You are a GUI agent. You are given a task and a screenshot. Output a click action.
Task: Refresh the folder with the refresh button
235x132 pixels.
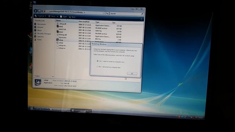point(107,13)
